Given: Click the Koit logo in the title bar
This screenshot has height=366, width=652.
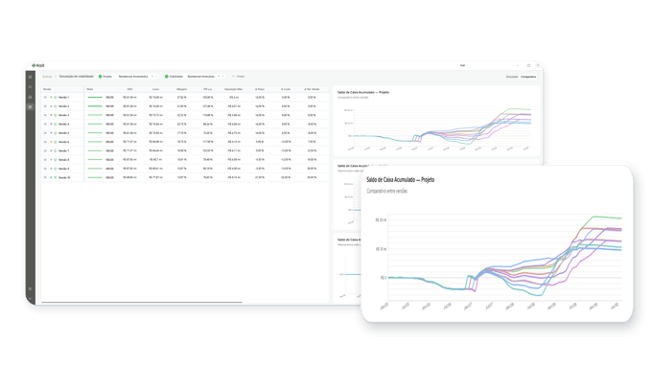Looking at the screenshot, I should coord(37,66).
